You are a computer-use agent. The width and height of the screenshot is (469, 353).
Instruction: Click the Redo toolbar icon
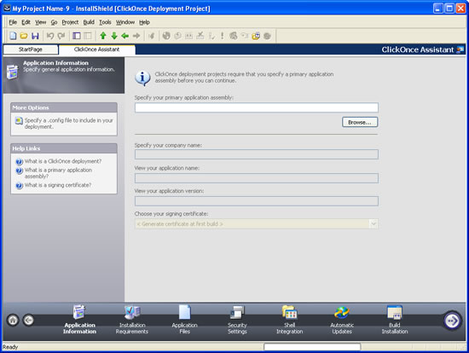click(x=61, y=36)
